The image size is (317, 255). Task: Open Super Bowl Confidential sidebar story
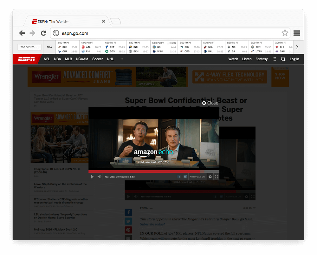[x=61, y=99]
